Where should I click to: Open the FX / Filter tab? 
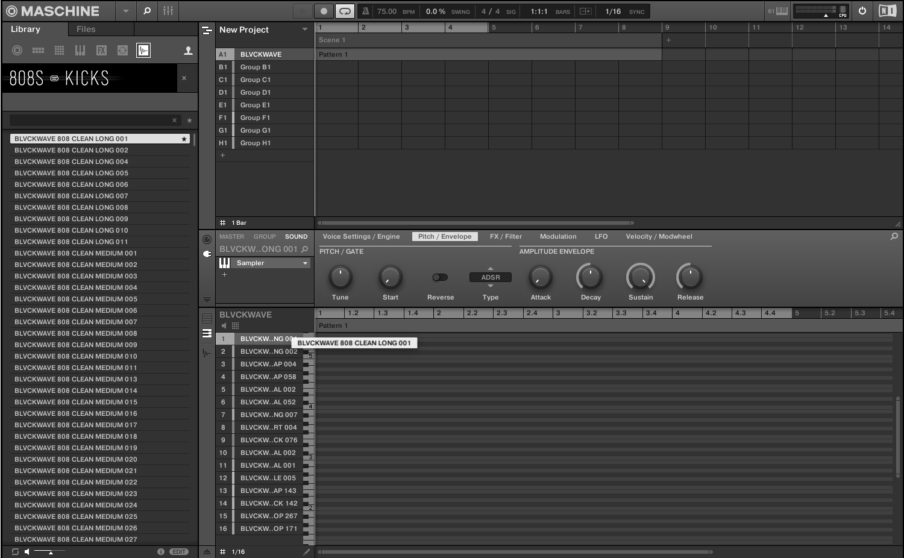point(506,236)
